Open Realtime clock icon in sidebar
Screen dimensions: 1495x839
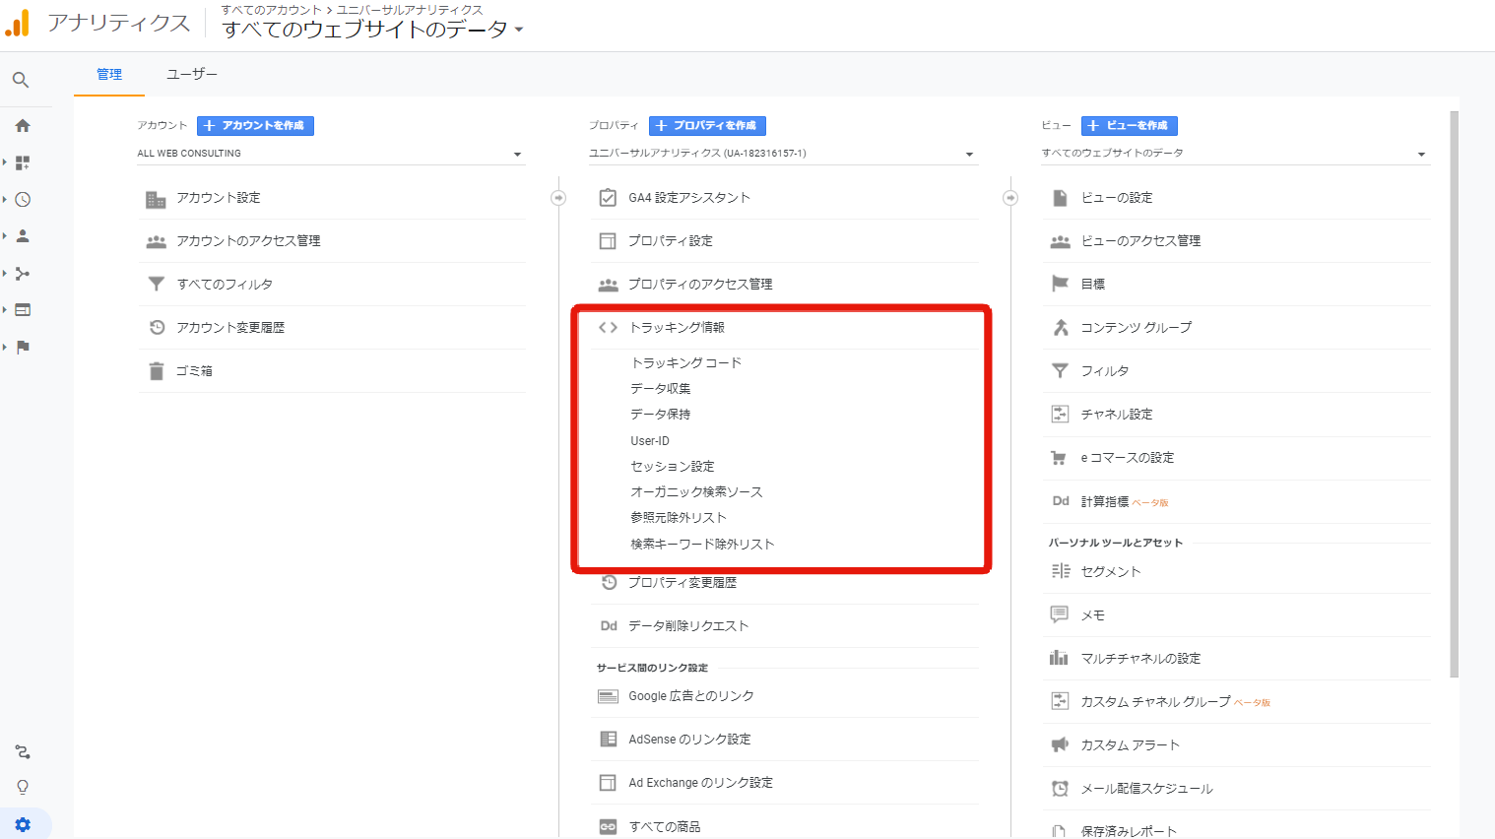(x=23, y=200)
